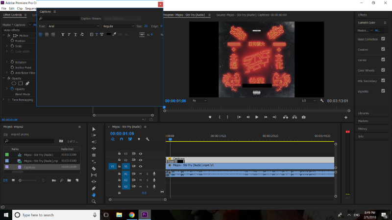392x220 pixels.
Task: Select the Razor tool
Action: [x=94, y=168]
